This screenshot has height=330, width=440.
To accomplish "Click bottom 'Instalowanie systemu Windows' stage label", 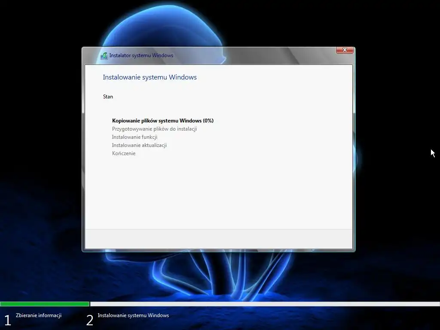I will tap(133, 315).
